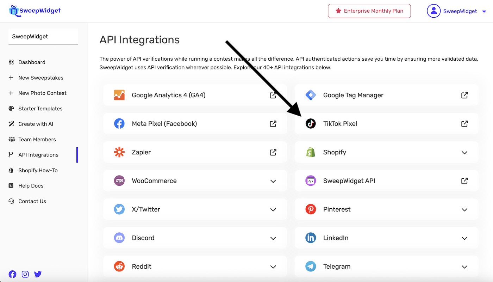493x282 pixels.
Task: Click the Zapier logo icon
Action: (119, 152)
